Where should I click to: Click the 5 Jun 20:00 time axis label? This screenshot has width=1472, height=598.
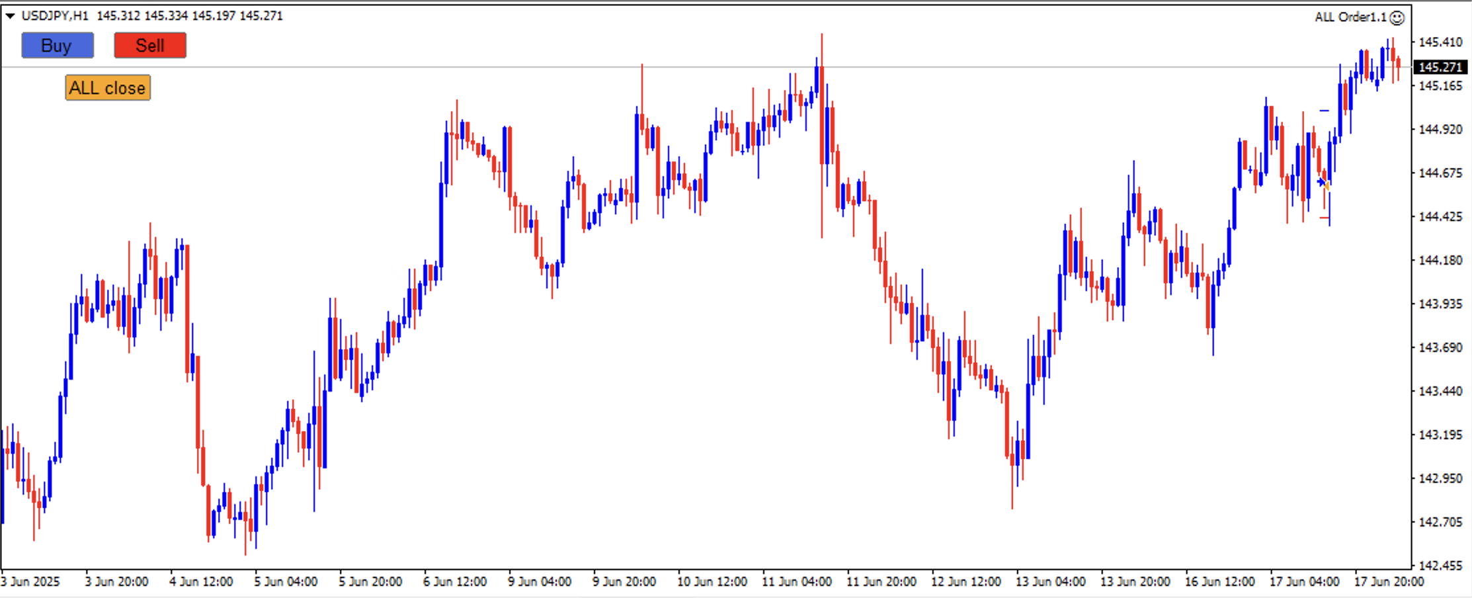[x=370, y=582]
